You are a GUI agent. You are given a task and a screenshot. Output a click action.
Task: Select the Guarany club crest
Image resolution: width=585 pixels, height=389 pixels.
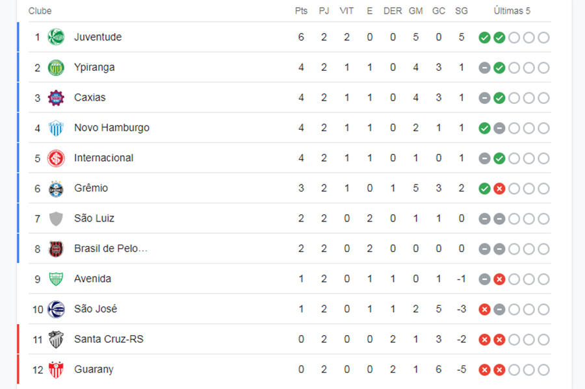coord(57,370)
